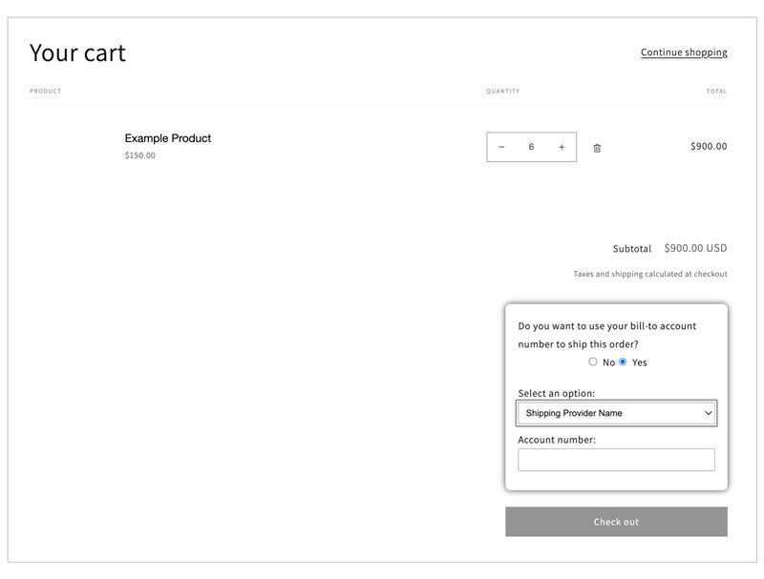Click the Your cart heading
This screenshot has height=579, width=764.
[x=77, y=52]
